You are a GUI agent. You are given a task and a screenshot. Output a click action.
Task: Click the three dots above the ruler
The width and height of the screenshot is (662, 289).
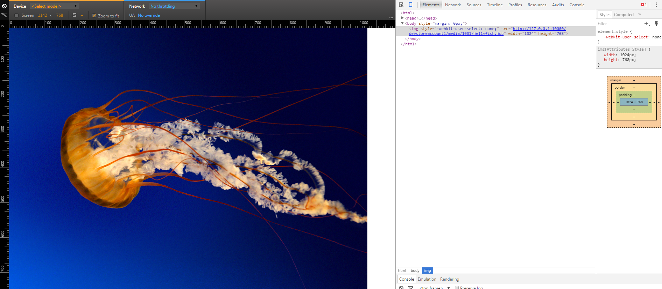coord(391,17)
